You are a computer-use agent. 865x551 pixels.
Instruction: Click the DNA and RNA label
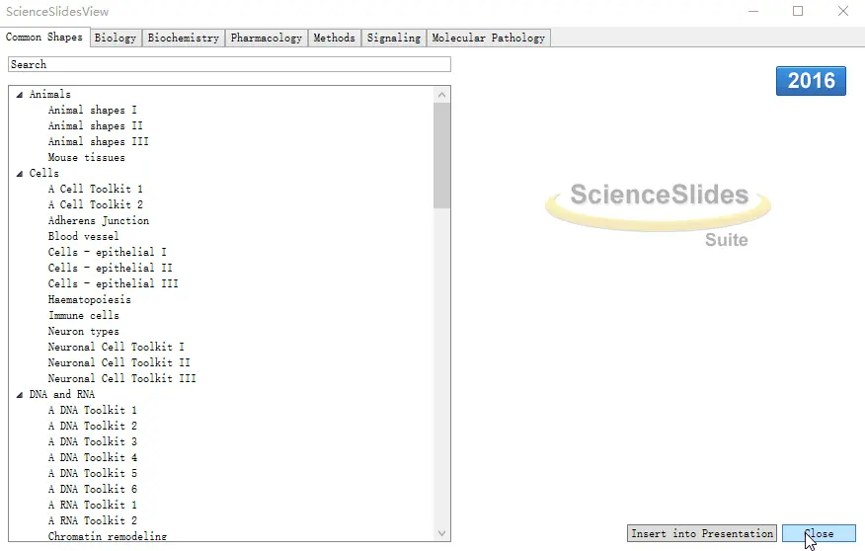62,394
